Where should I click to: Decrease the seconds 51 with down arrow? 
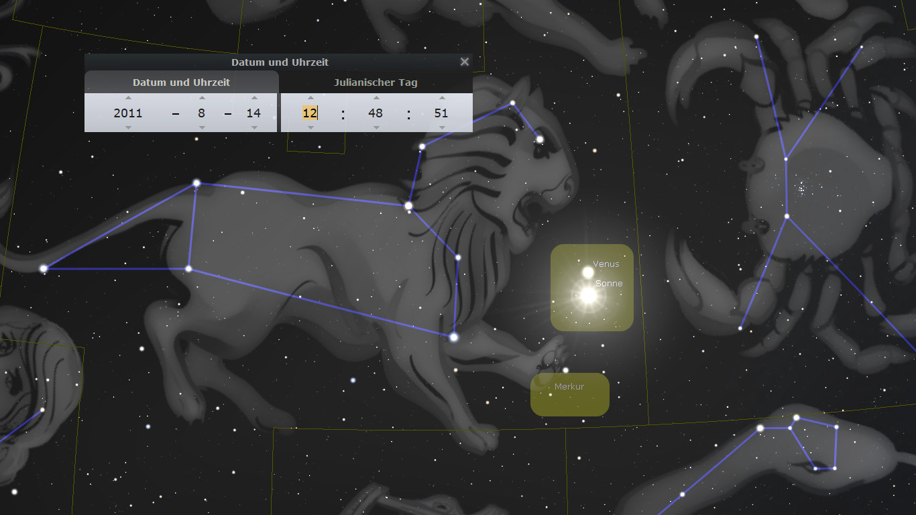point(442,127)
